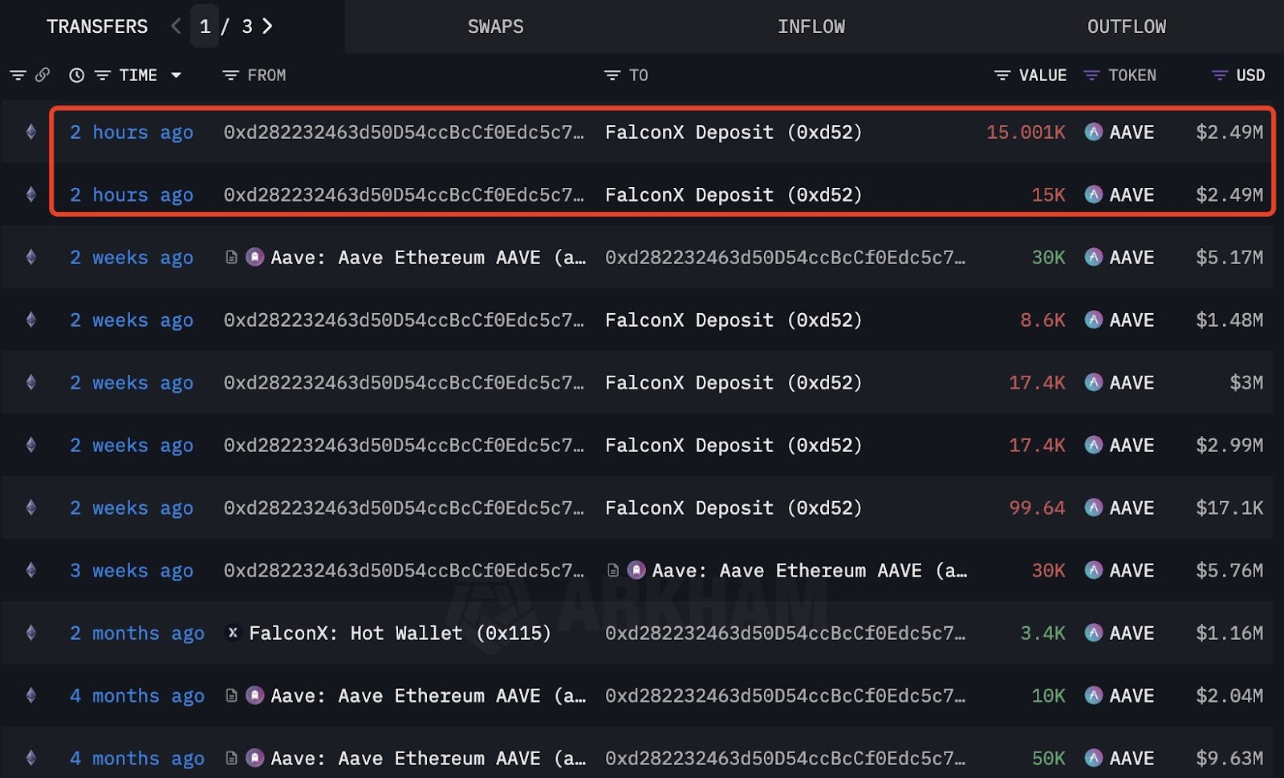Click AAVE token icon on 15.001K row
The width and height of the screenshot is (1284, 778).
click(x=1093, y=132)
